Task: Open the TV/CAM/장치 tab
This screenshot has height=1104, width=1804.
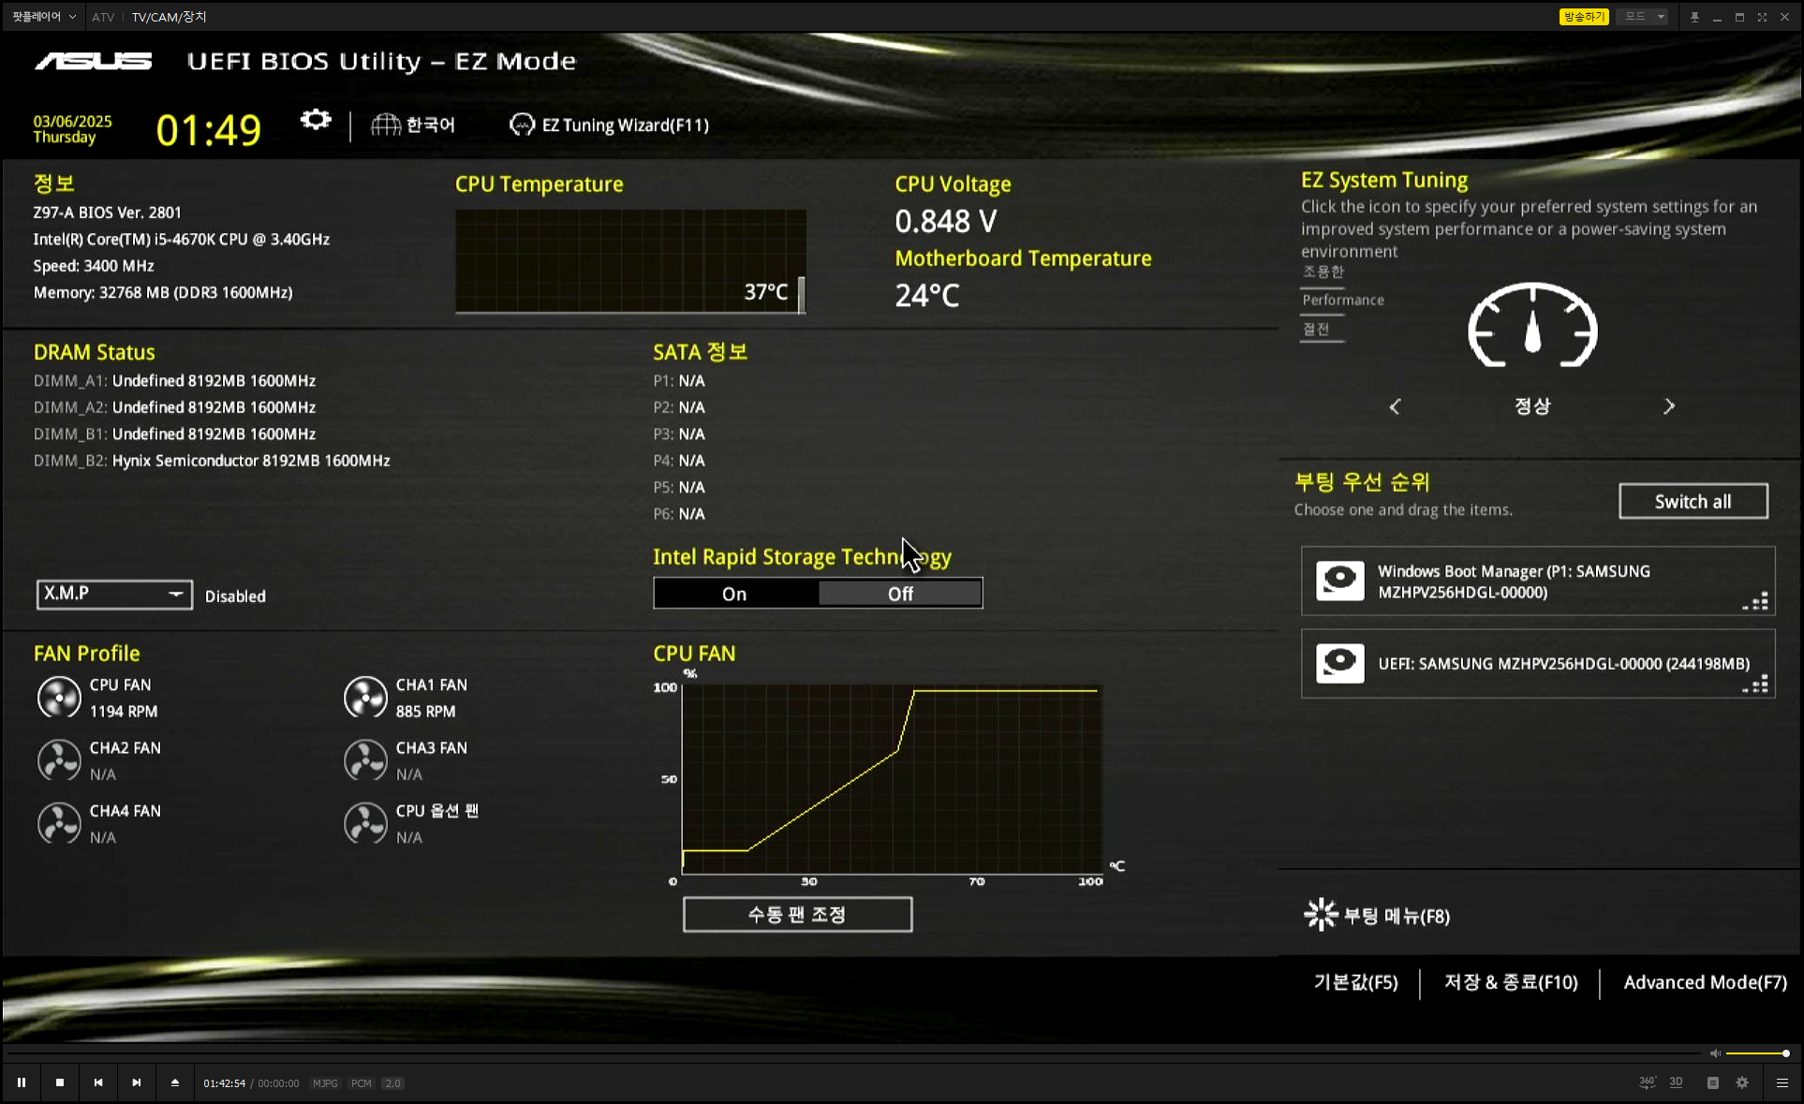Action: 169,17
